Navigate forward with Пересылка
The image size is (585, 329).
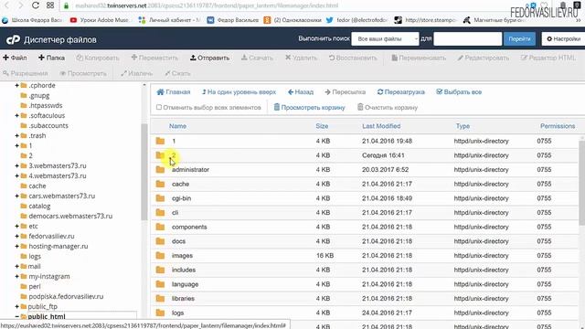pos(346,91)
